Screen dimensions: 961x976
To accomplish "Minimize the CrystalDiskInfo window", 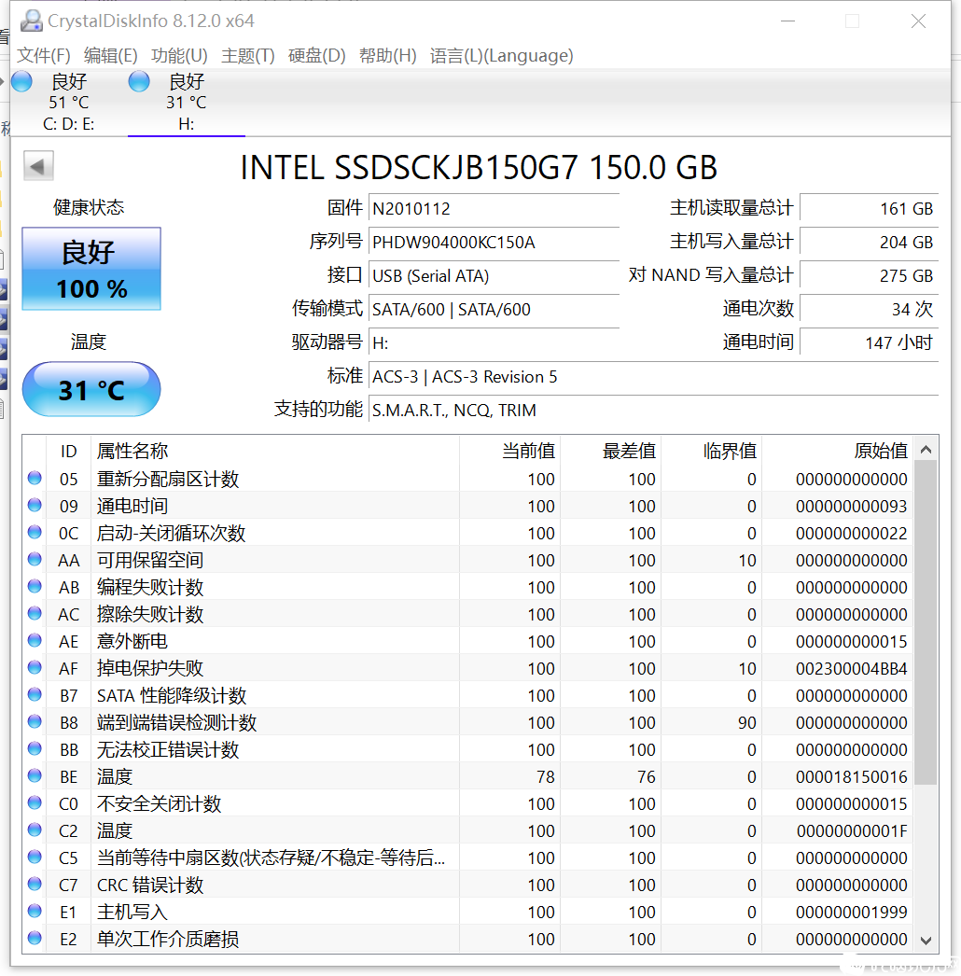I will pyautogui.click(x=788, y=21).
